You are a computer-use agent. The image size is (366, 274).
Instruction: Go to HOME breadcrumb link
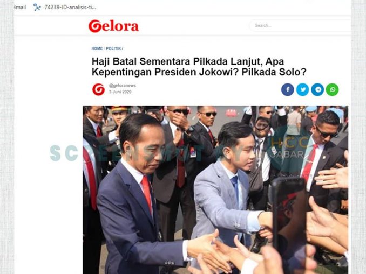(97, 48)
